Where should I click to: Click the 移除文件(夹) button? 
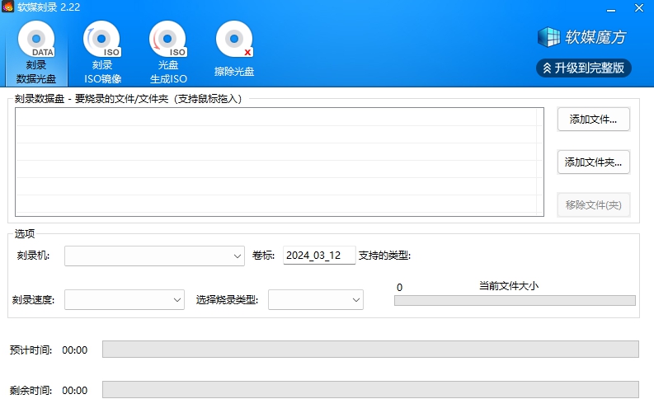point(594,204)
